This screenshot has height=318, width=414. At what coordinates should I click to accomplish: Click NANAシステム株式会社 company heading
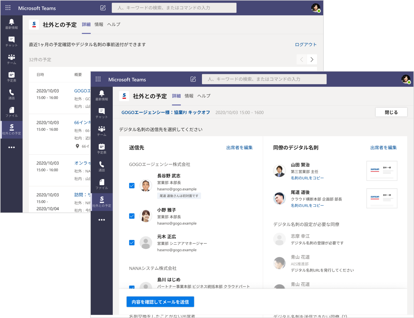153,268
